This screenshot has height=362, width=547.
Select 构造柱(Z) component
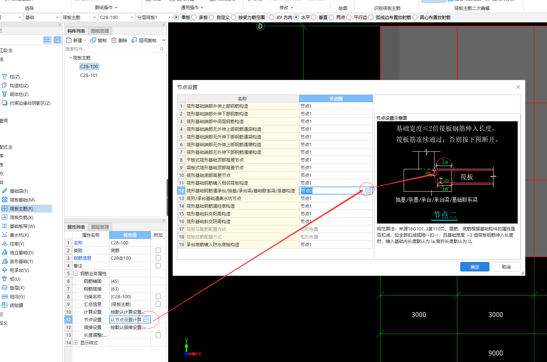pos(19,85)
